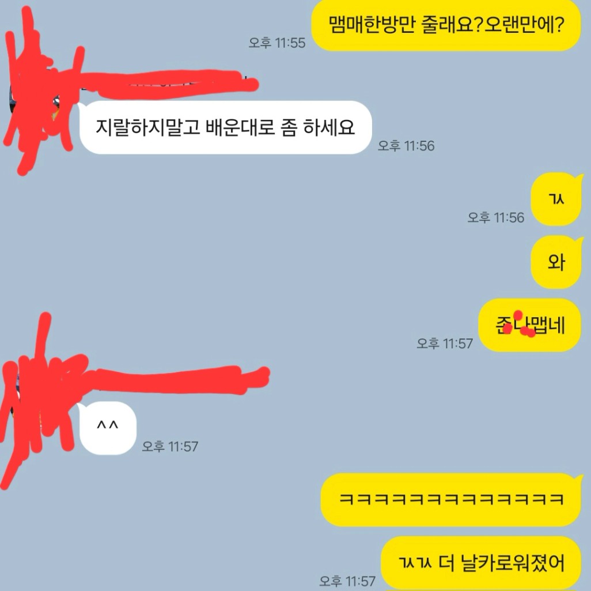Click the 오후 11:57 timestamp beside the 맵네 bubble
Image resolution: width=591 pixels, height=591 pixels.
coord(445,344)
